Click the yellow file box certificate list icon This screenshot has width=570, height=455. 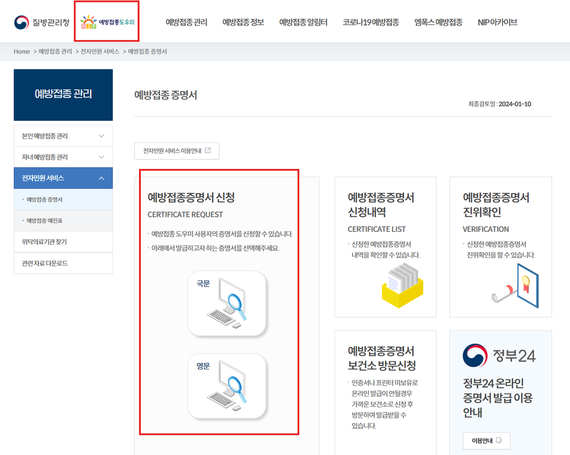point(402,285)
